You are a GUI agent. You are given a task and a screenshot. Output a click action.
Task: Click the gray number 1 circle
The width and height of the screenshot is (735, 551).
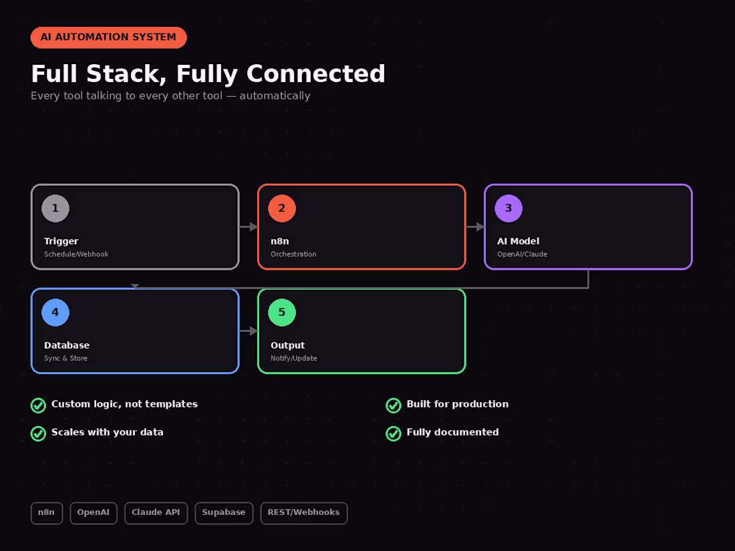pos(55,208)
